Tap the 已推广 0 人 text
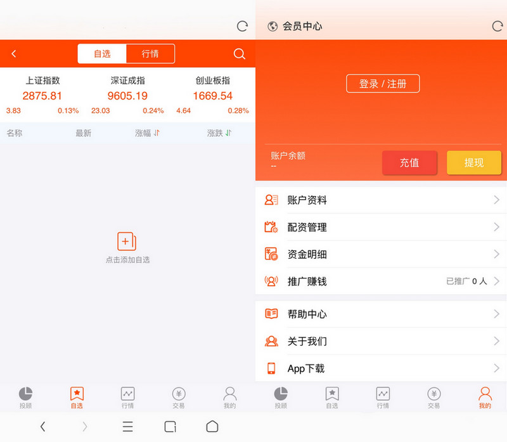Screen dimensions: 507x442 (466, 281)
